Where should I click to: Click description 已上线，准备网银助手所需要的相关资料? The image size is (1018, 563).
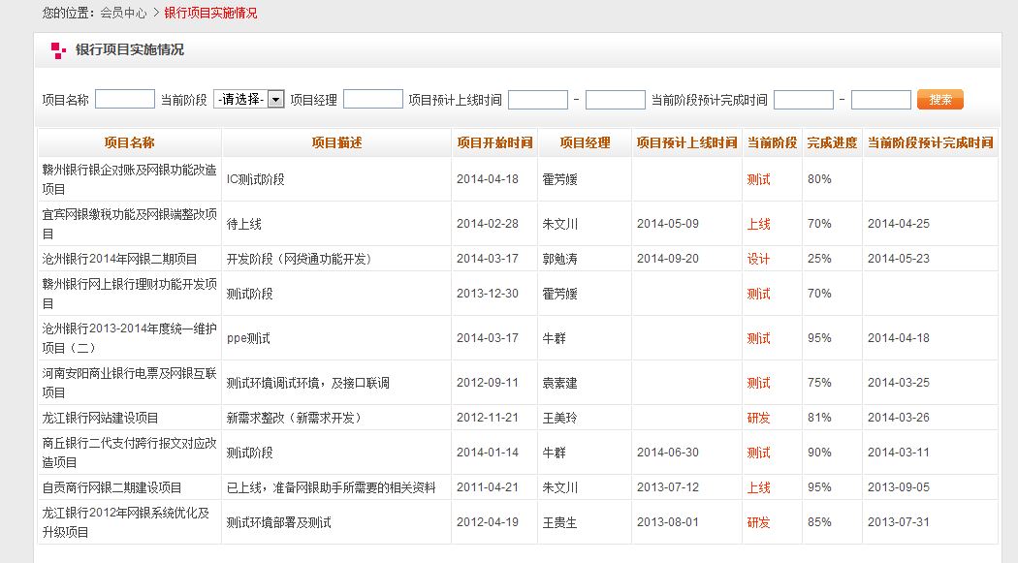pos(332,487)
